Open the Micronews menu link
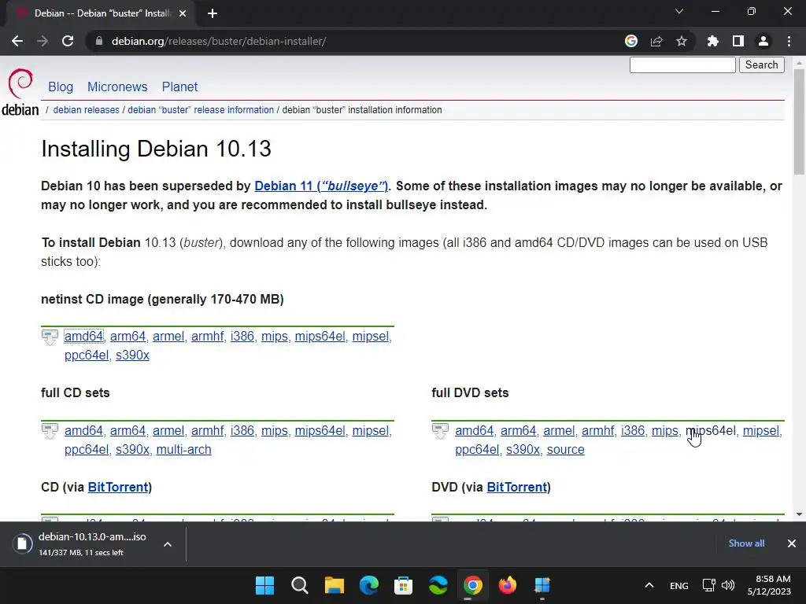Viewport: 806px width, 604px height. (x=117, y=87)
